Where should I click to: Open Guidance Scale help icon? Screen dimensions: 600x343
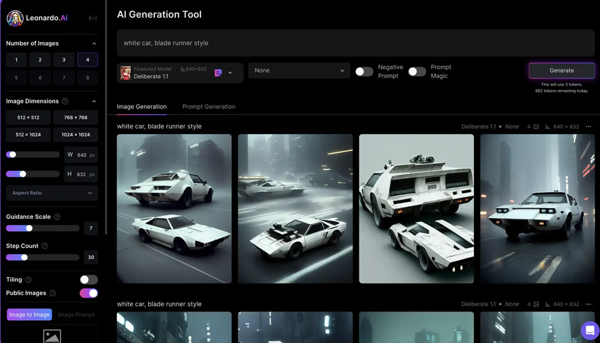(57, 217)
